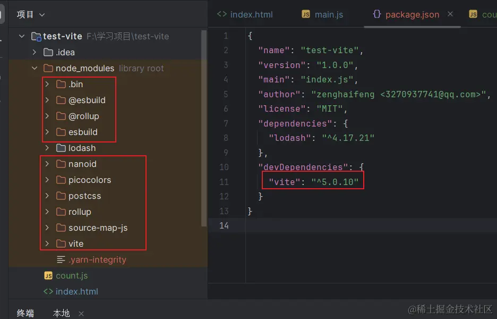Expand the .idea folder

coord(34,52)
